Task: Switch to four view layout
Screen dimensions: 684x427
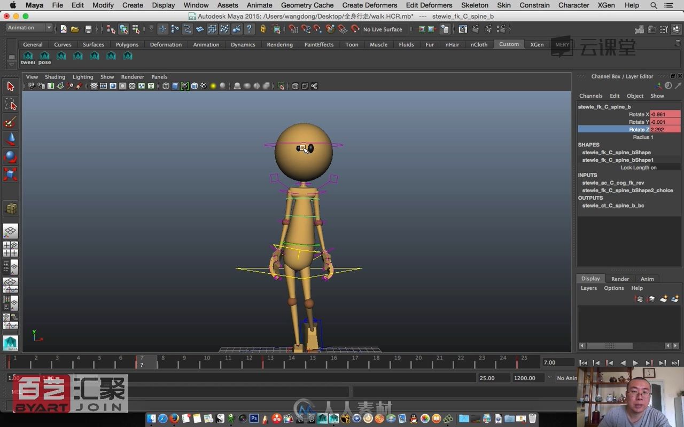Action: [x=10, y=249]
